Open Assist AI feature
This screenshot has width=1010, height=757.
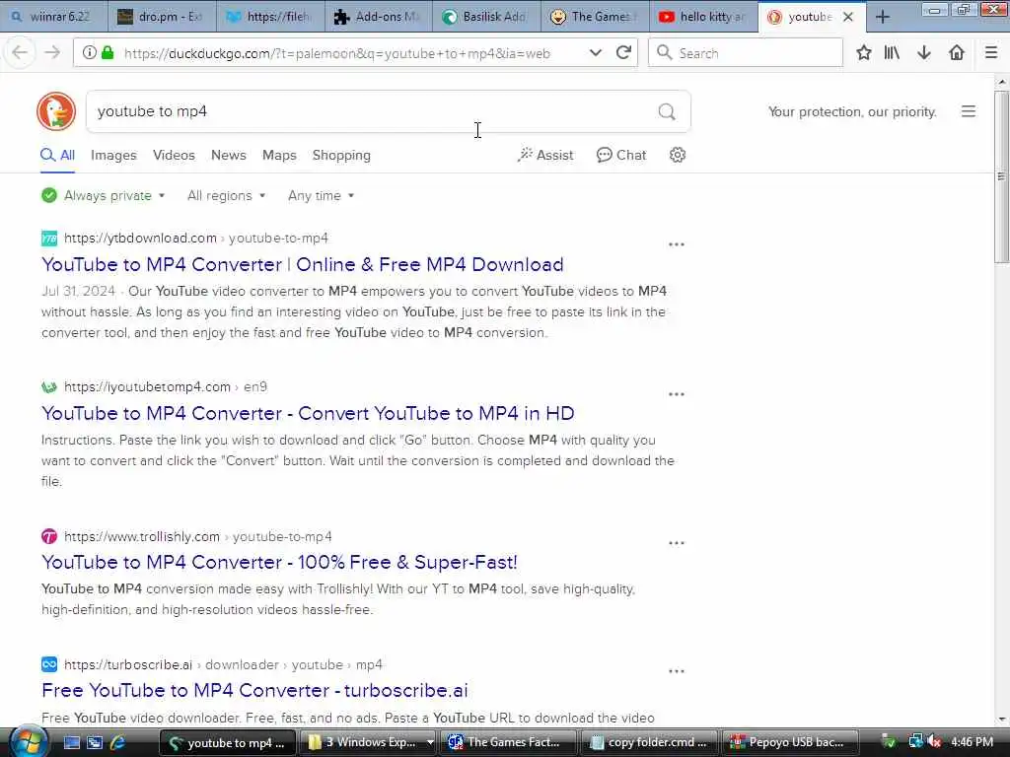coord(544,155)
